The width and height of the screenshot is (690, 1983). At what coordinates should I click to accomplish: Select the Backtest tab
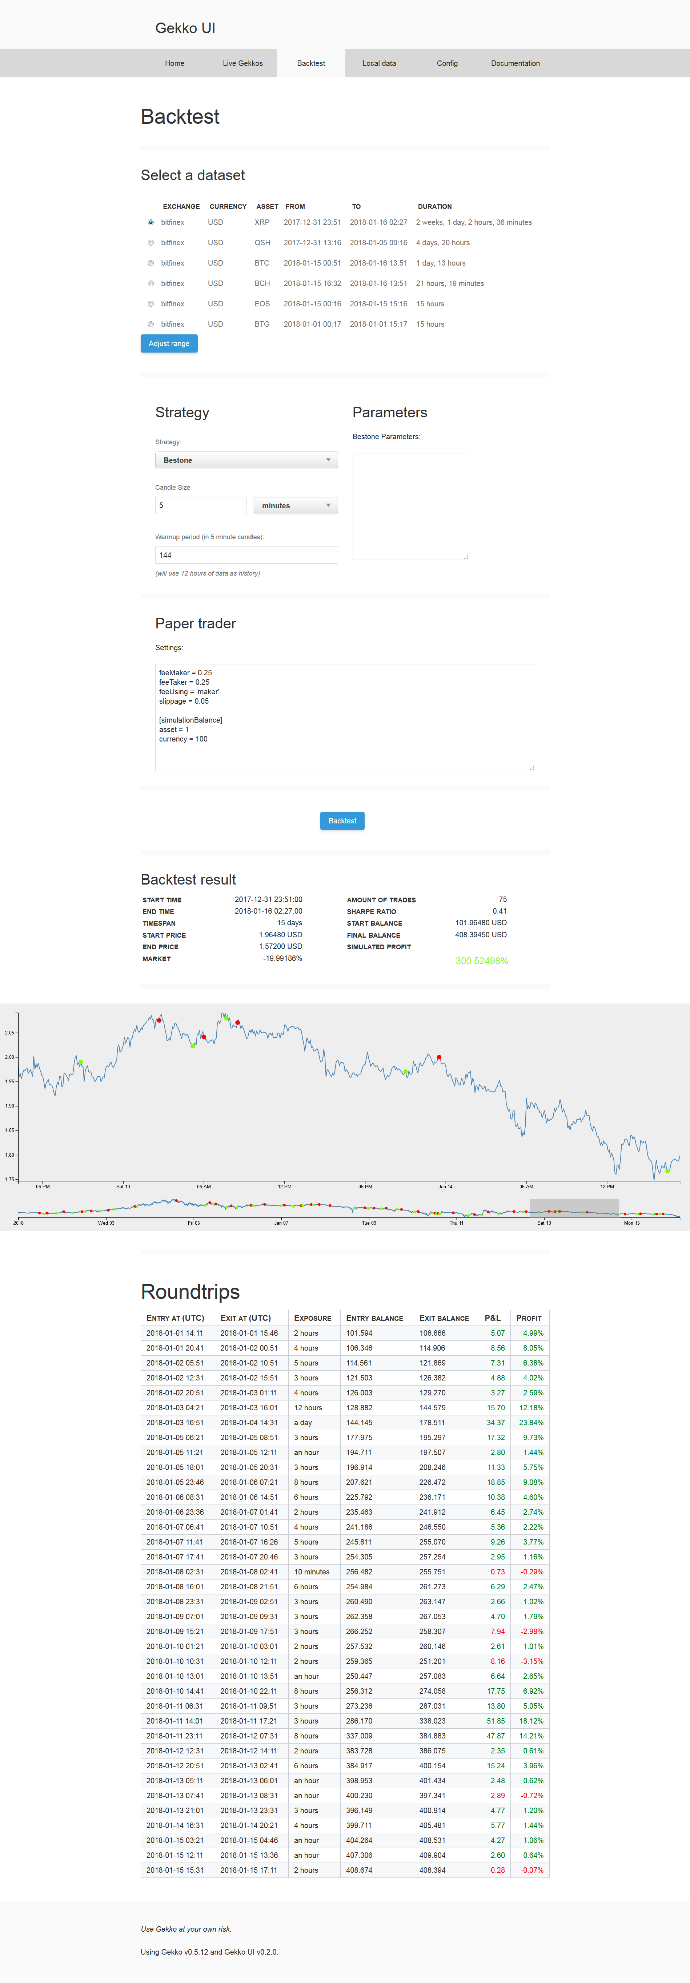pyautogui.click(x=311, y=63)
